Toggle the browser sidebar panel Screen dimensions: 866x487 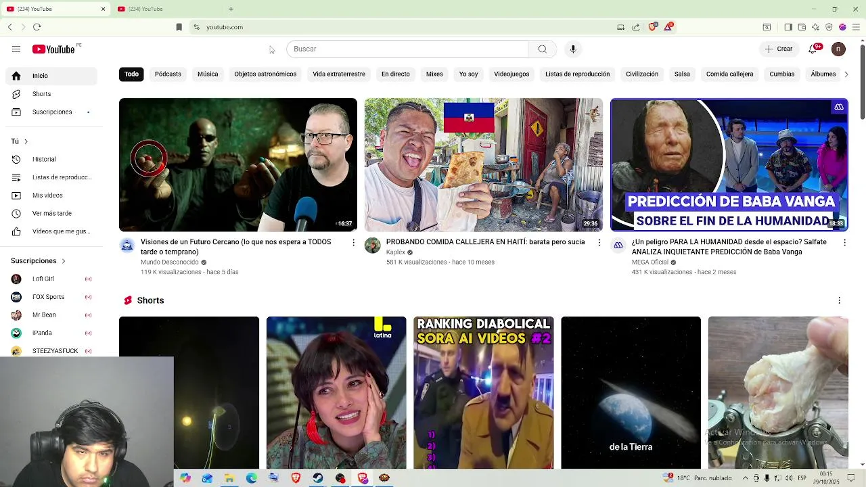pyautogui.click(x=788, y=27)
